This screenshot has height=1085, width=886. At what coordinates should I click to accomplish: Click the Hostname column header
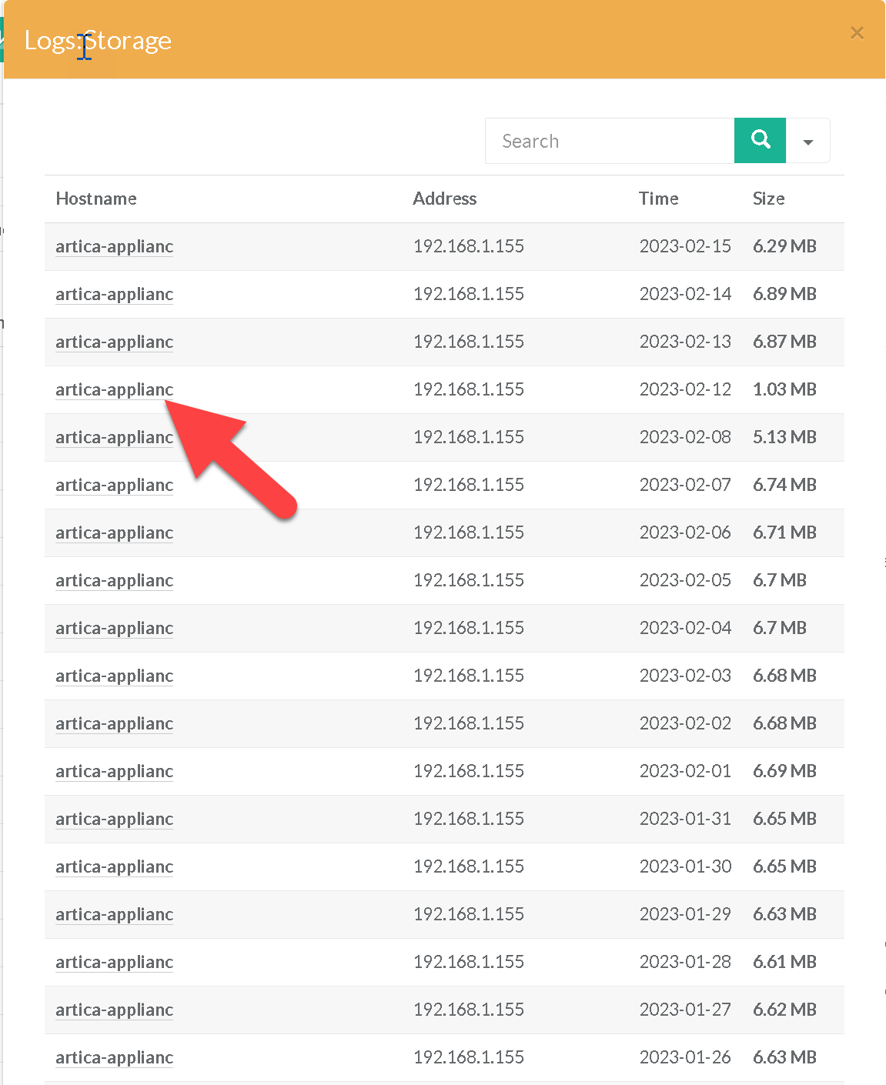[x=96, y=199]
